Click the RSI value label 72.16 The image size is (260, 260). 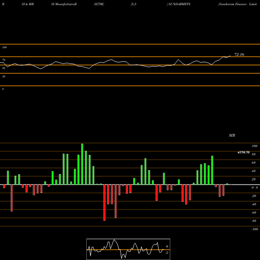click(239, 55)
